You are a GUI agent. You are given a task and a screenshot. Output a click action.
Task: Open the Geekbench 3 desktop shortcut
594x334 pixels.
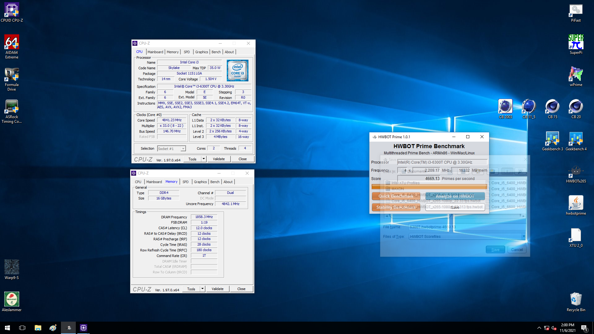coord(552,141)
